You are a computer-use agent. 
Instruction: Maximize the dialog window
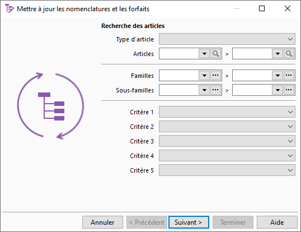pyautogui.click(x=262, y=8)
